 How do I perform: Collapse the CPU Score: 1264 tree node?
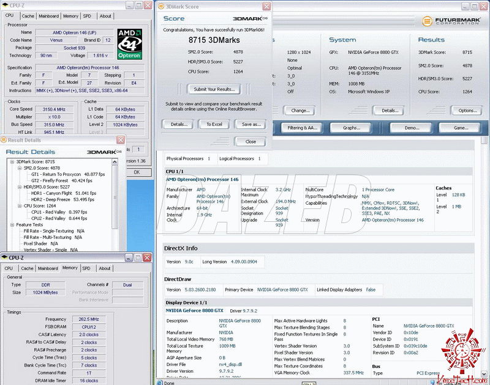point(20,206)
